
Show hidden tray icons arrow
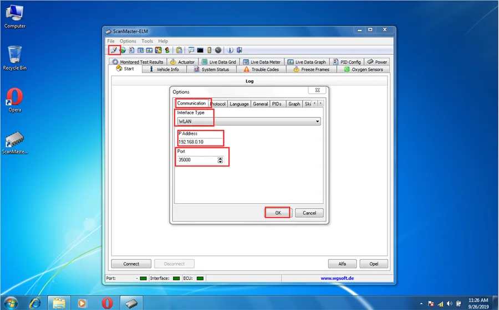421,304
